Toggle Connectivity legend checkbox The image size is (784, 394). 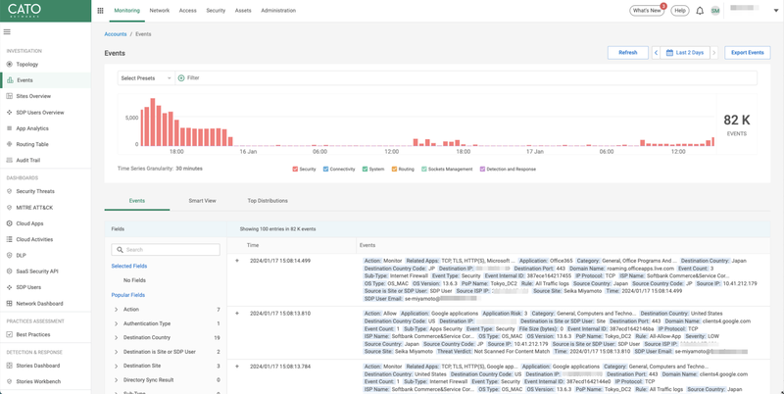click(325, 170)
